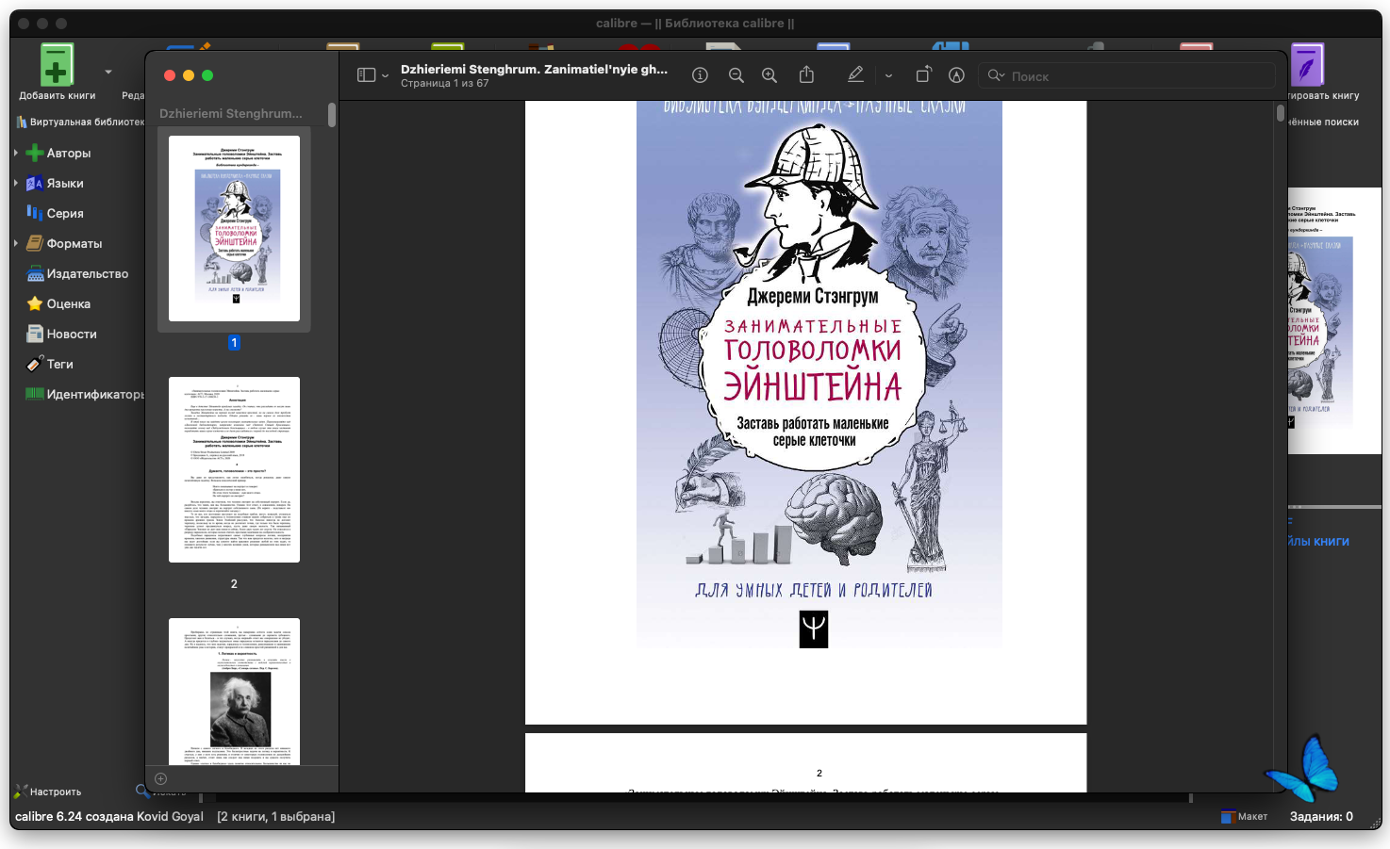Show the Markup toolbar
This screenshot has height=849, width=1390.
pos(956,75)
